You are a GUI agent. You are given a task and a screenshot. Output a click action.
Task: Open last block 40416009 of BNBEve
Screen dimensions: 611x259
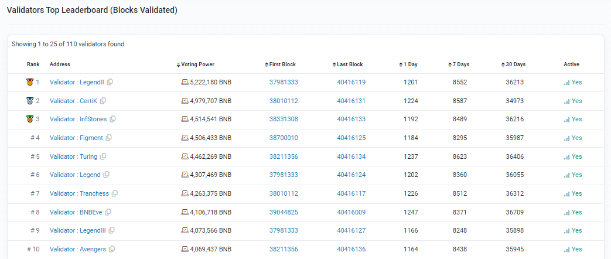tap(351, 212)
